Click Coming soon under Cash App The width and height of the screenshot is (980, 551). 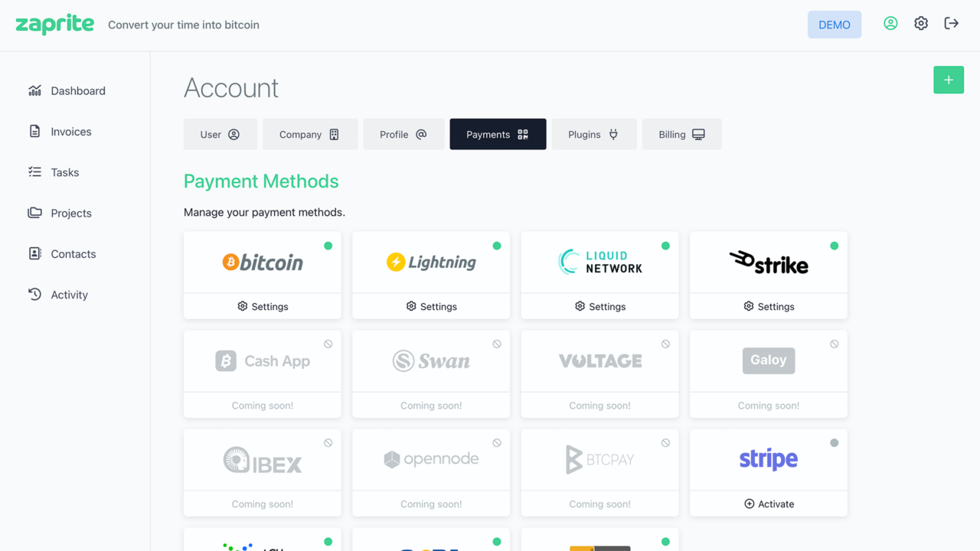point(263,406)
